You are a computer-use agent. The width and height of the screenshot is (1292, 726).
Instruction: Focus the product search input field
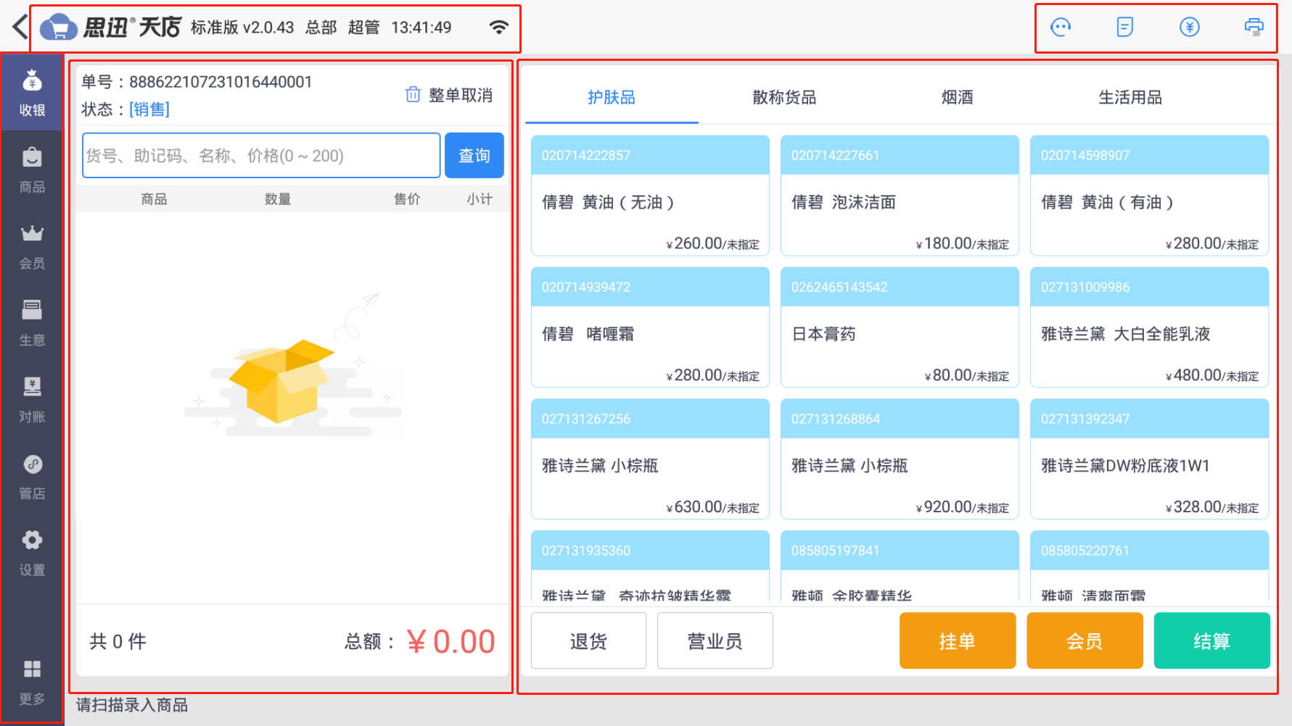261,155
